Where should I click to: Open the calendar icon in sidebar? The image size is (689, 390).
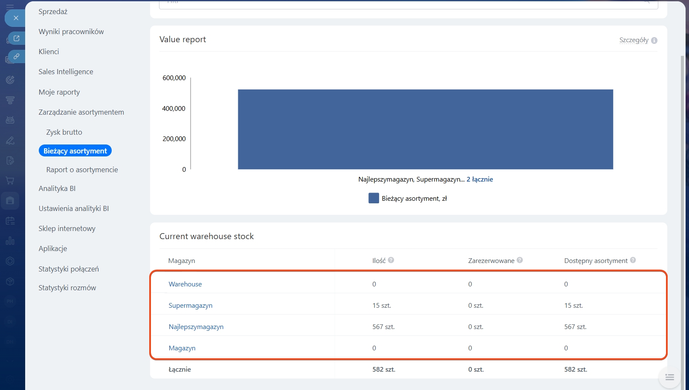(10, 221)
